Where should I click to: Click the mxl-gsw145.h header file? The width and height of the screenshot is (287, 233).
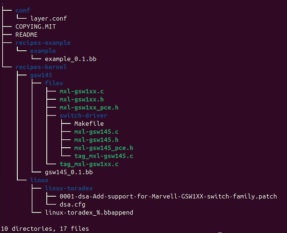[96, 140]
